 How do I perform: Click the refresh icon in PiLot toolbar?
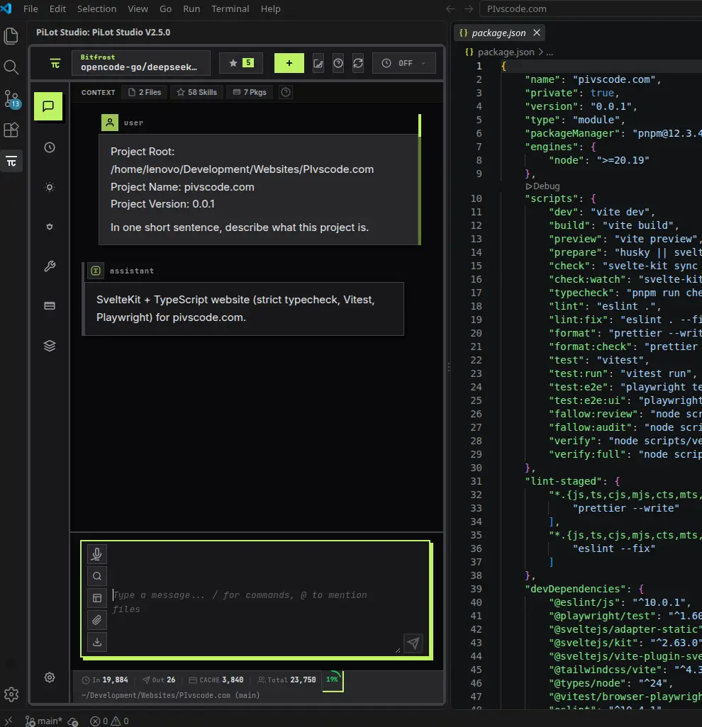tap(357, 63)
